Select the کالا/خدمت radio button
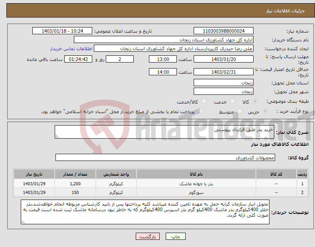The image size is (315, 247). pos(204,101)
